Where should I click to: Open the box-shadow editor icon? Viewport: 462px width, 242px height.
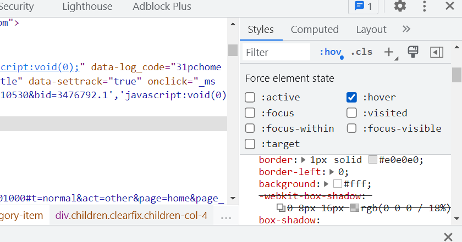[x=281, y=208]
